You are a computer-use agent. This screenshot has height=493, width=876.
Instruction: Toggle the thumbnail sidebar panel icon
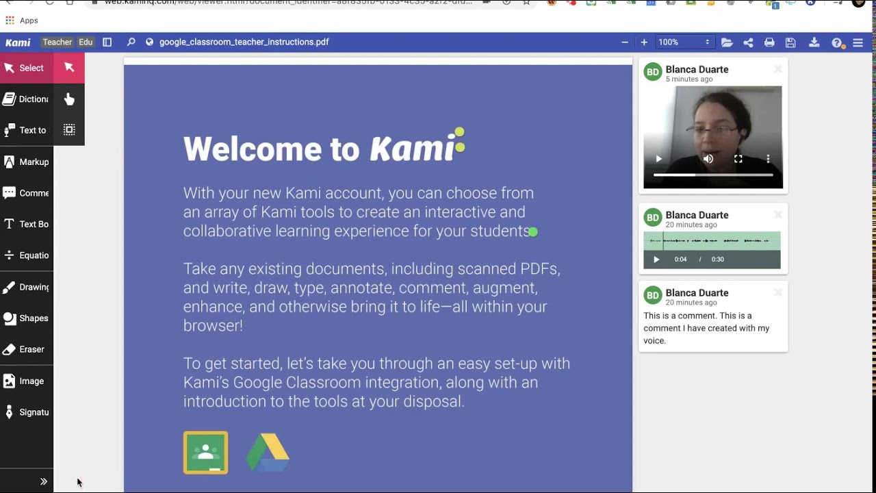click(x=107, y=42)
